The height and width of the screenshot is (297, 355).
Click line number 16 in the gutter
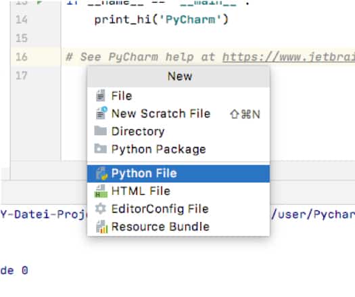tap(22, 57)
